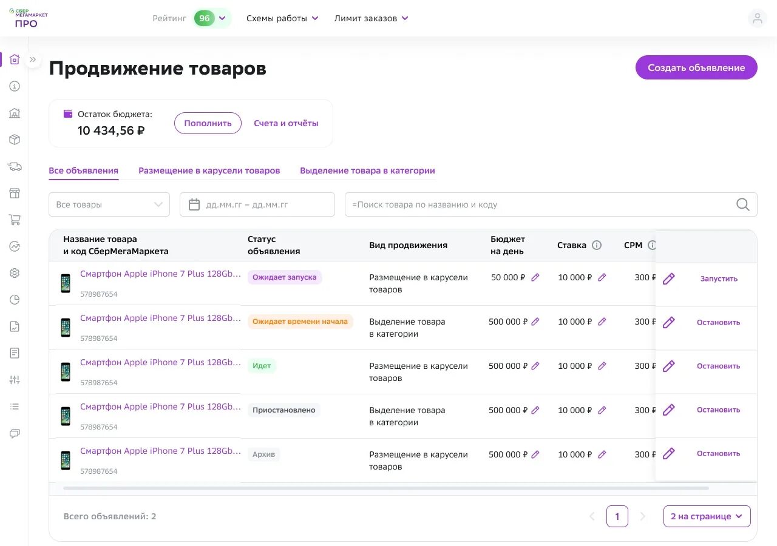Select the Размещение в карусели товаров tab

click(209, 170)
